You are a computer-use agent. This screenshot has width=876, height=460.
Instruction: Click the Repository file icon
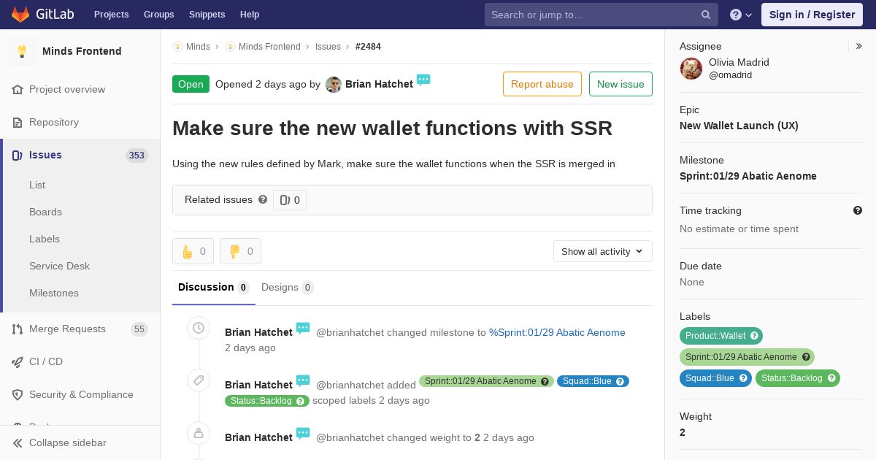(18, 122)
